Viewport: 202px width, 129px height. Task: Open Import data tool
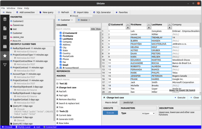81,12
